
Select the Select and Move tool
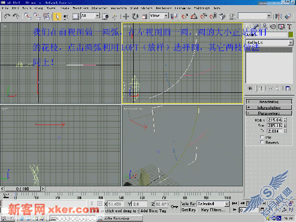point(126,16)
